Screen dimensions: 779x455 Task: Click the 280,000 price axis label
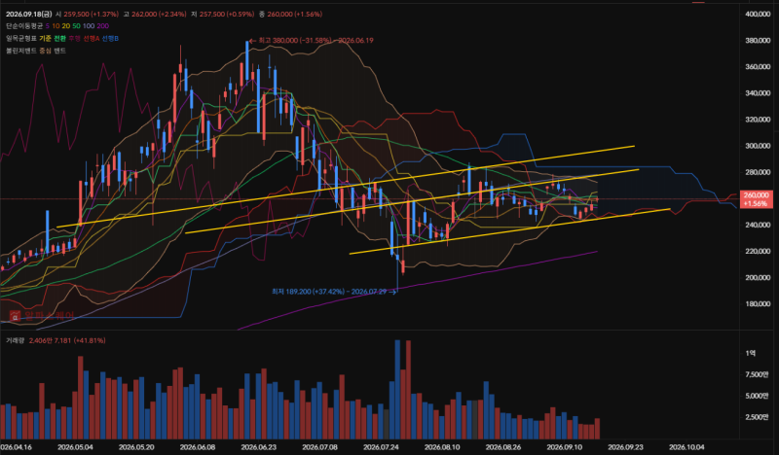click(758, 172)
